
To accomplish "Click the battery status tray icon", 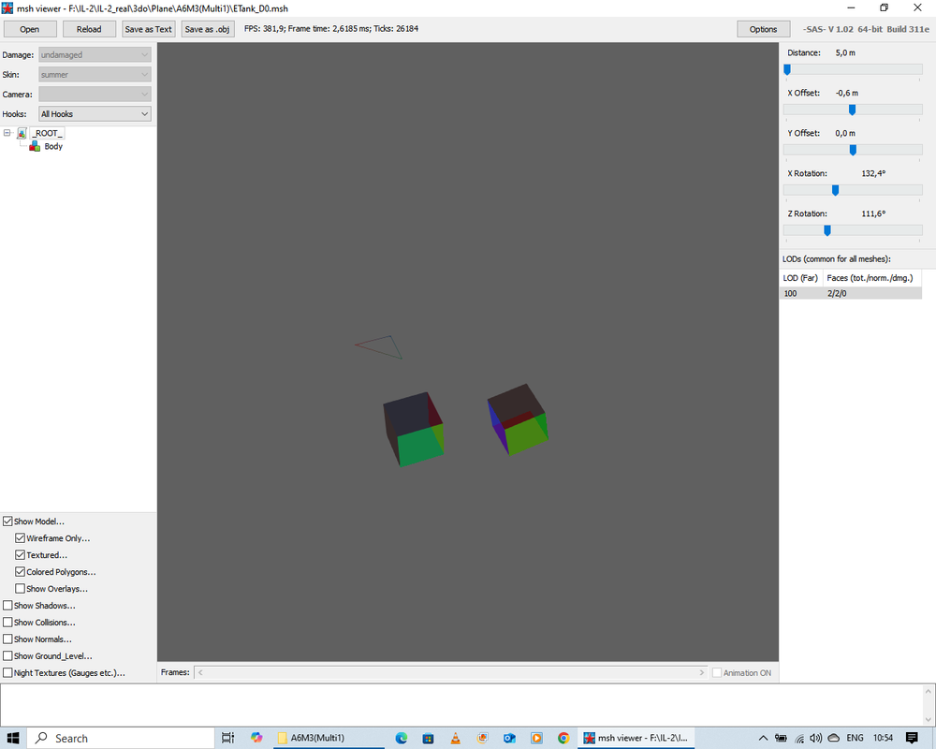I will pos(781,739).
